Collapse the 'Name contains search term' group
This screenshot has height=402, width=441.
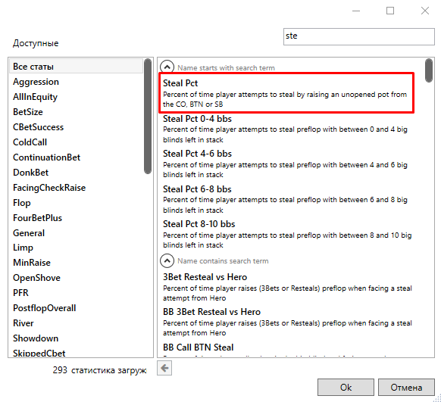pyautogui.click(x=167, y=260)
